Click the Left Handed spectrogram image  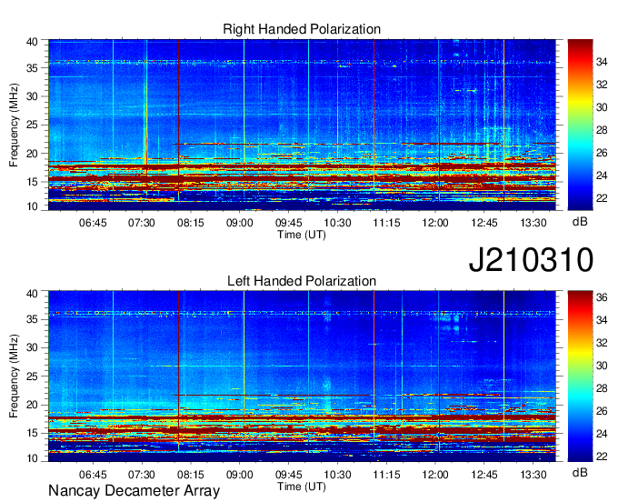(302, 376)
